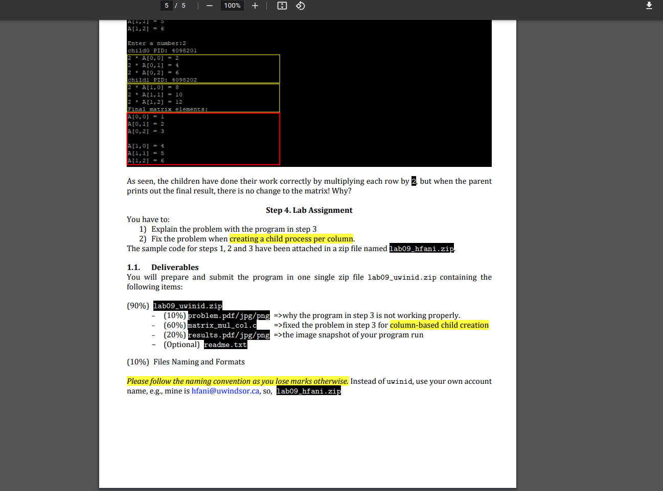Select the Step 4 Lab Assignment heading
Image resolution: width=663 pixels, height=491 pixels.
click(x=308, y=210)
